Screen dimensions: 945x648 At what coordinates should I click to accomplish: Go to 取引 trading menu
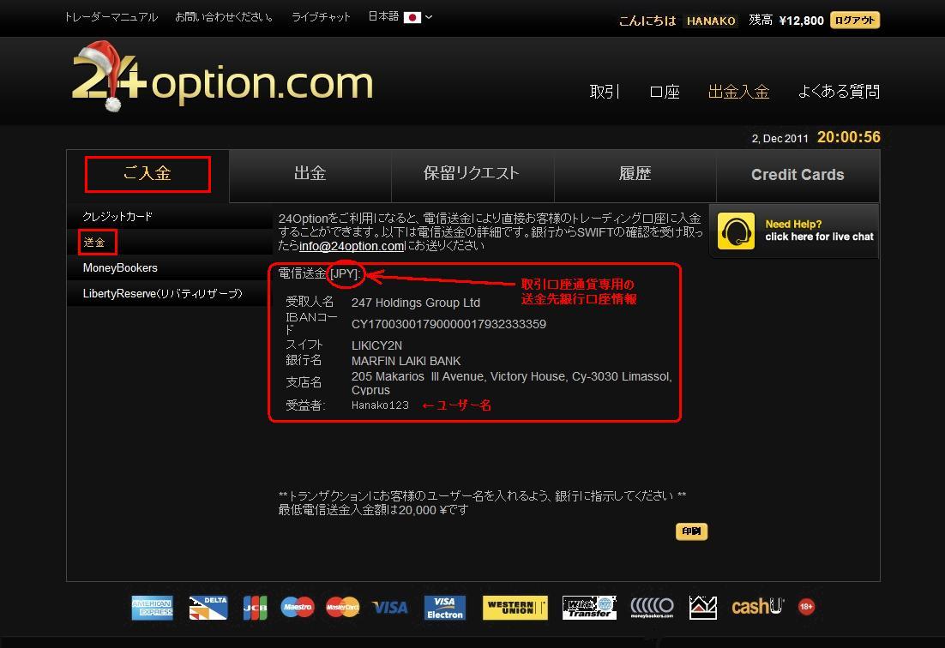[x=605, y=92]
